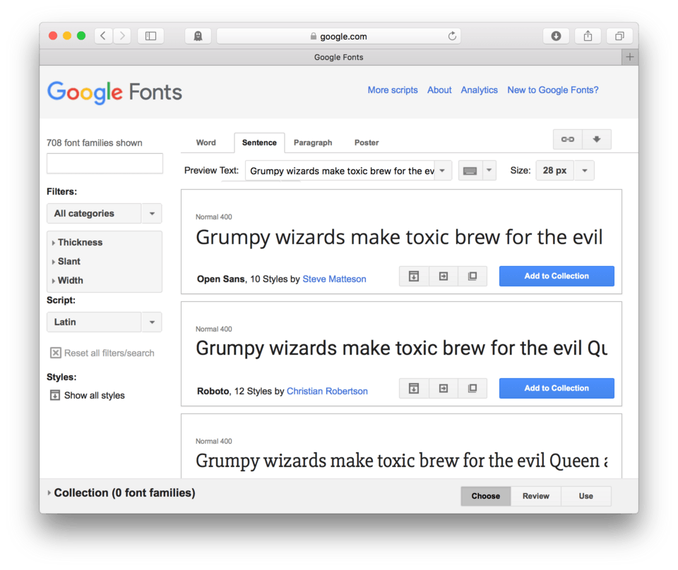Open the More scripts link
This screenshot has height=570, width=678.
pyautogui.click(x=393, y=90)
